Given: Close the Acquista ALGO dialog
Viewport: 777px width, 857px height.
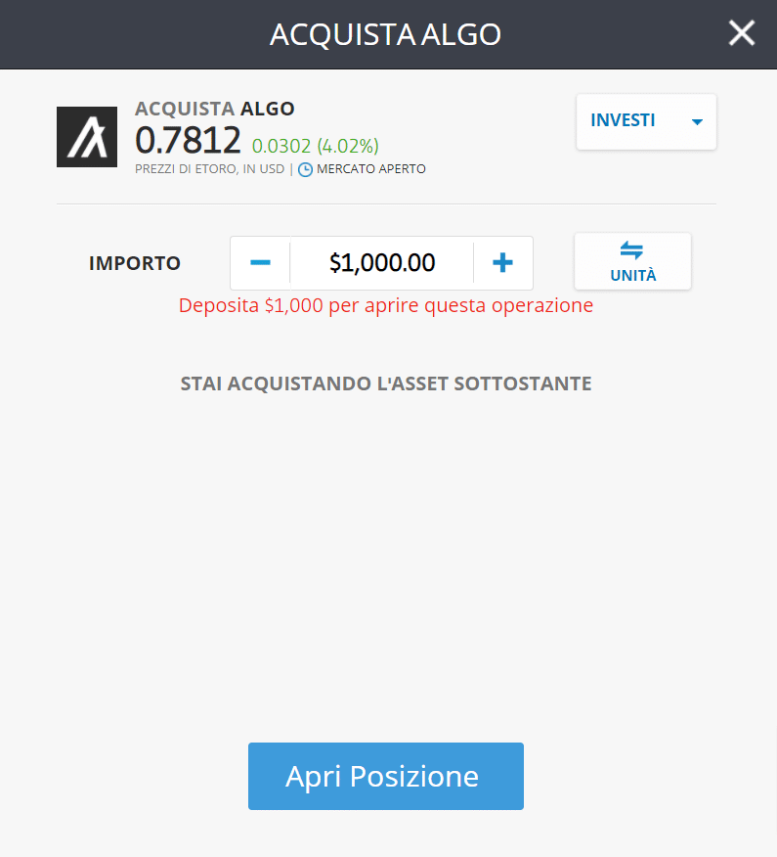Looking at the screenshot, I should point(742,33).
